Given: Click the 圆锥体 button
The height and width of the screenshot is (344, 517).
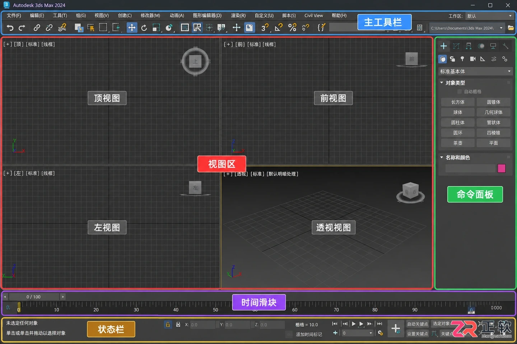Looking at the screenshot, I should (x=494, y=102).
